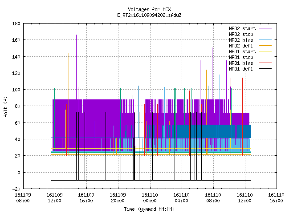Click the Volt (V) axis label
Screen dimensions: 285x213
[6, 106]
